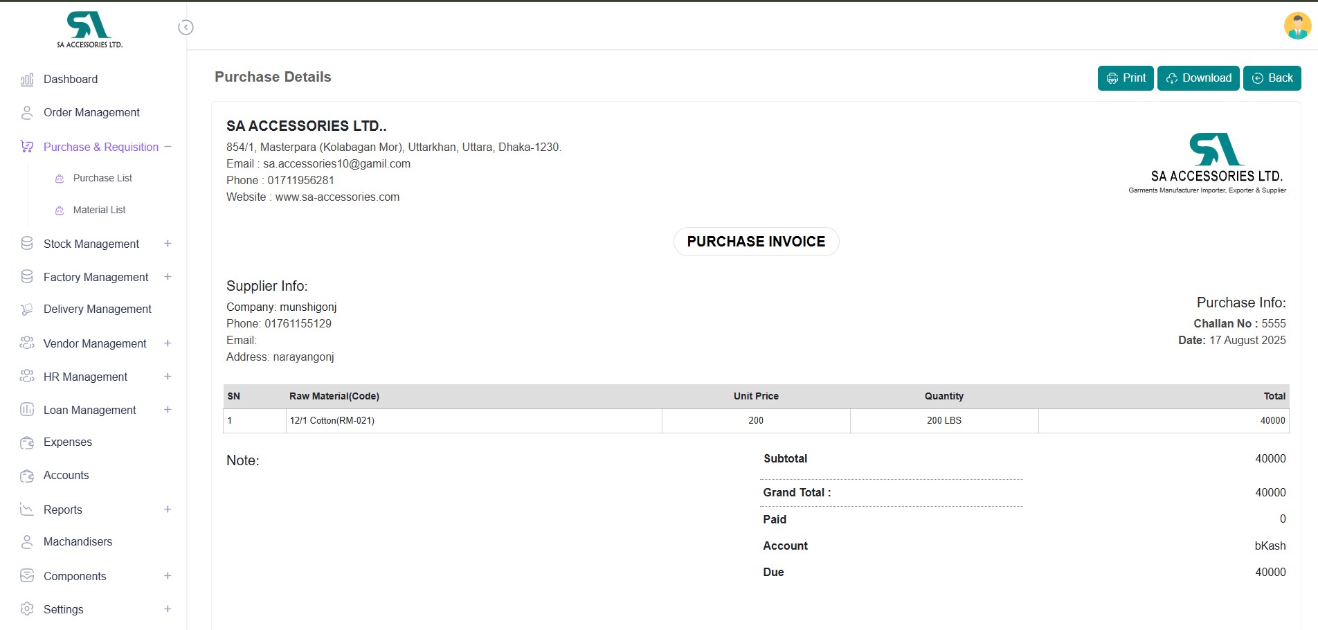This screenshot has width=1318, height=630.
Task: Click the Expenses wallet icon
Action: pyautogui.click(x=27, y=442)
